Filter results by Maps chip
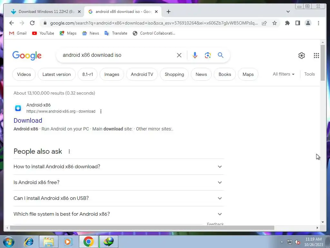 (x=248, y=74)
